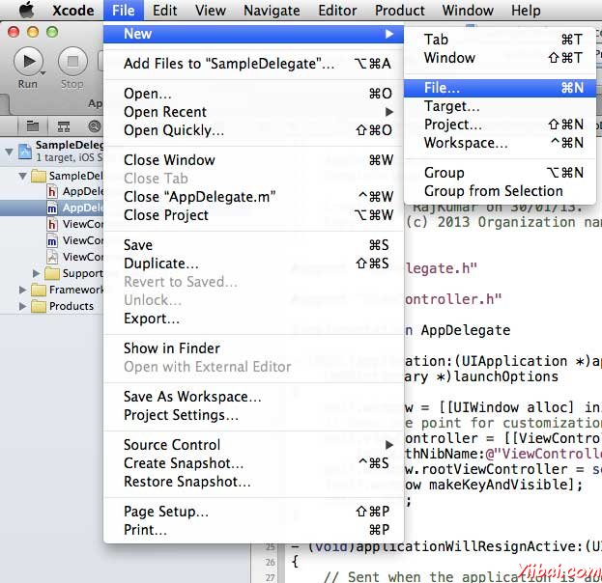Viewport: 602px width, 583px height.
Task: Click the Stop button in toolbar
Action: (72, 63)
